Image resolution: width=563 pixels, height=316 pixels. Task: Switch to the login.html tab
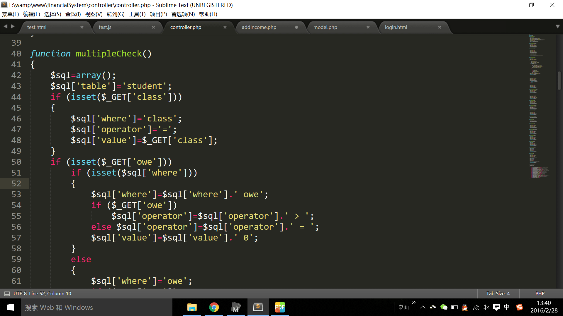point(396,27)
